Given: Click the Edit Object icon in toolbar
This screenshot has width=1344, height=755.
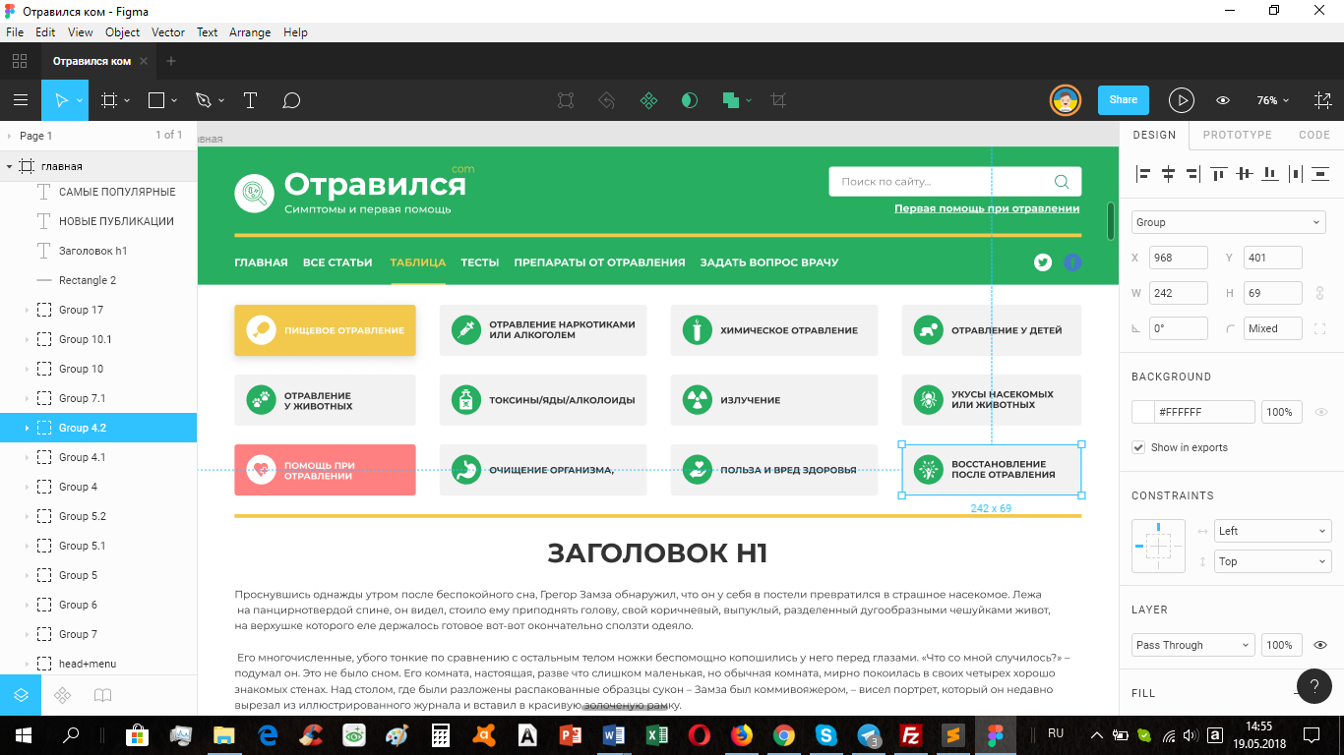Looking at the screenshot, I should pyautogui.click(x=566, y=100).
